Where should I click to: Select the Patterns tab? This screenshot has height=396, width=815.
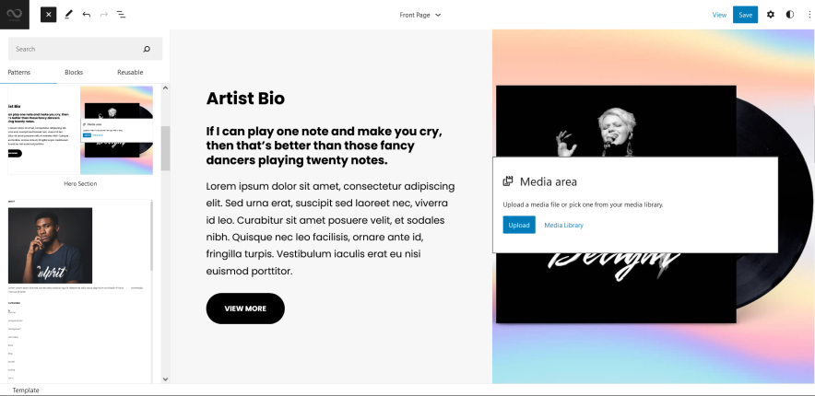click(19, 72)
